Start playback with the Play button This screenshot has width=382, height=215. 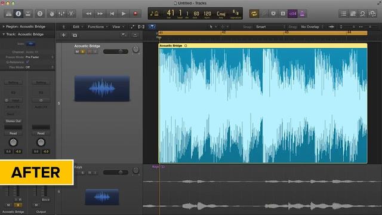tap(124, 14)
